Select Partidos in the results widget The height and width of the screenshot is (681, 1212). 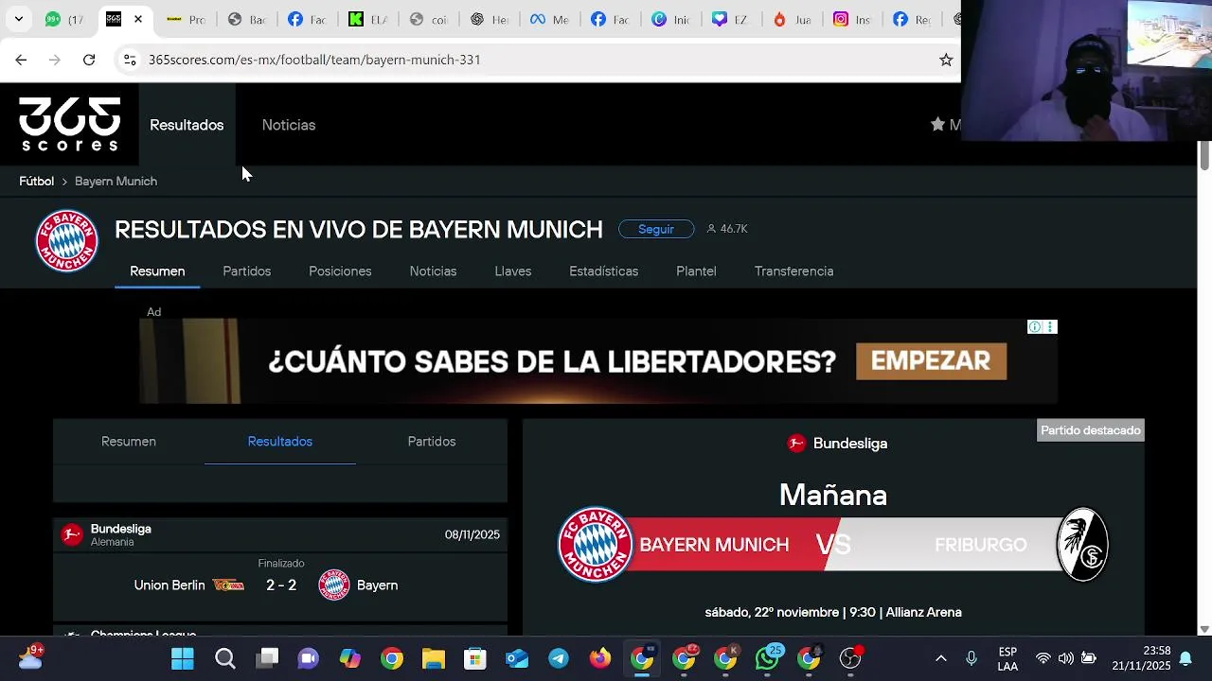(432, 442)
